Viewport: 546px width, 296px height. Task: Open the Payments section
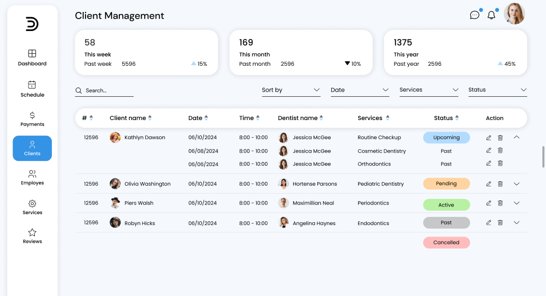tap(32, 119)
